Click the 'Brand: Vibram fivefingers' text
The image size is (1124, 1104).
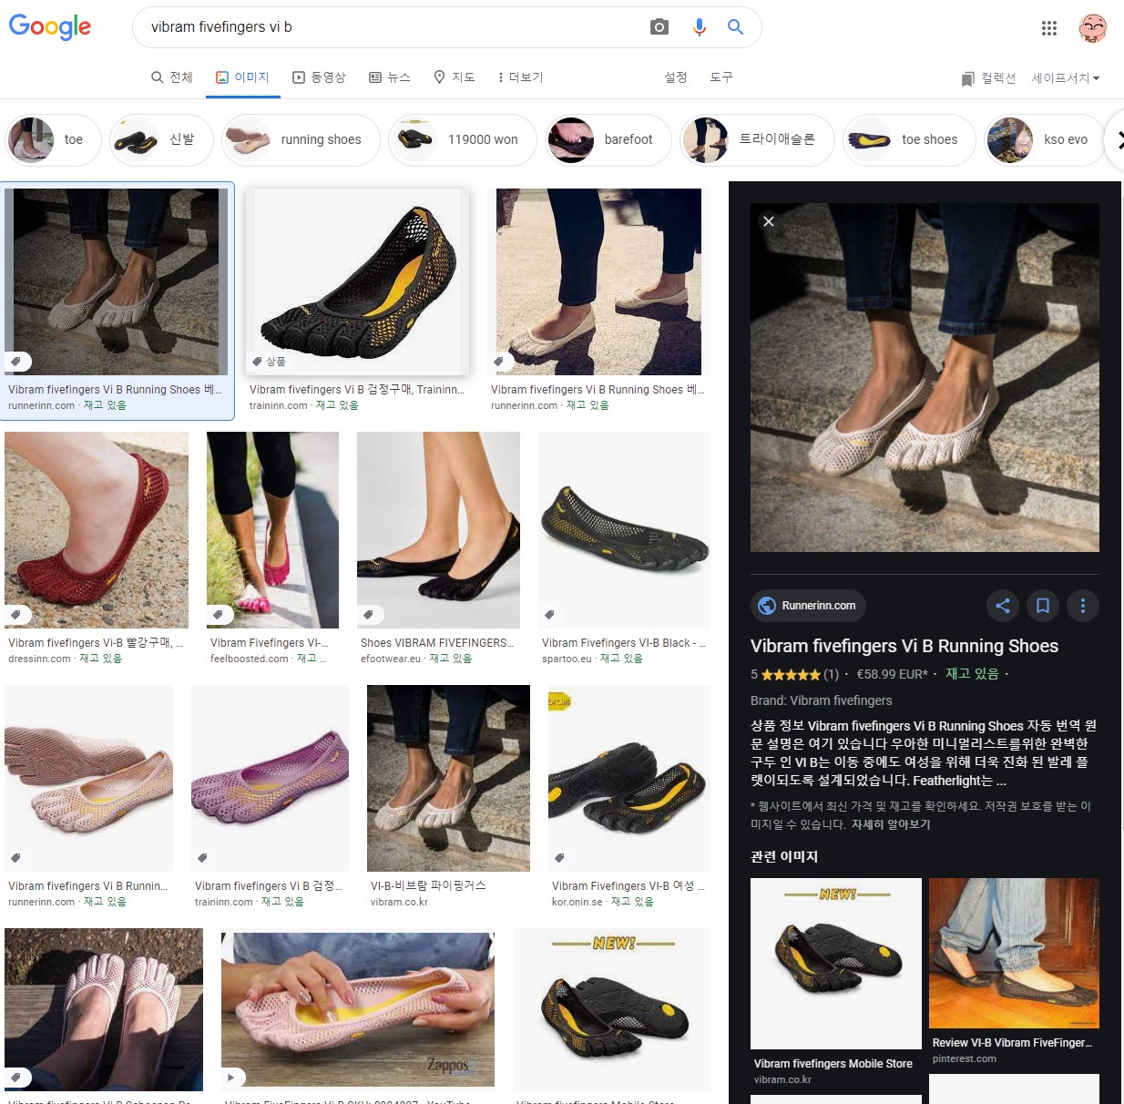[x=822, y=700]
